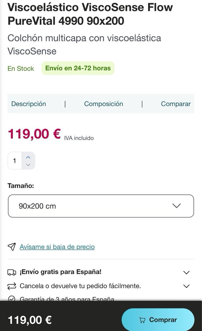Click the stepper up arrow for quantity
Viewport: 202px width, 331px height.
pyautogui.click(x=28, y=157)
